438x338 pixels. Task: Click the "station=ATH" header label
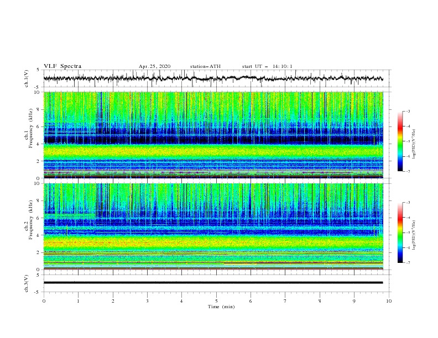click(205, 66)
